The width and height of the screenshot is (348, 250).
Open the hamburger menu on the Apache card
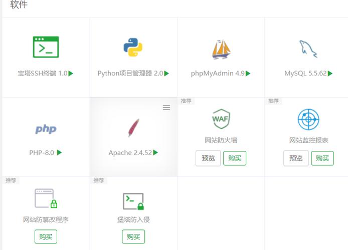pyautogui.click(x=166, y=107)
